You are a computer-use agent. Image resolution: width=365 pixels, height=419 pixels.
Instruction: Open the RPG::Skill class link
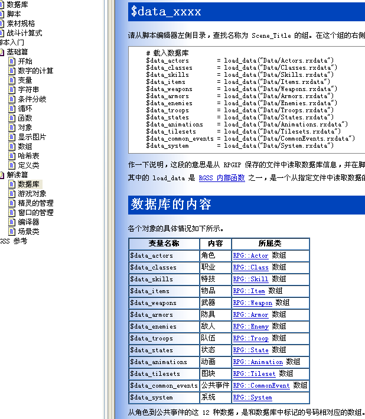point(250,279)
